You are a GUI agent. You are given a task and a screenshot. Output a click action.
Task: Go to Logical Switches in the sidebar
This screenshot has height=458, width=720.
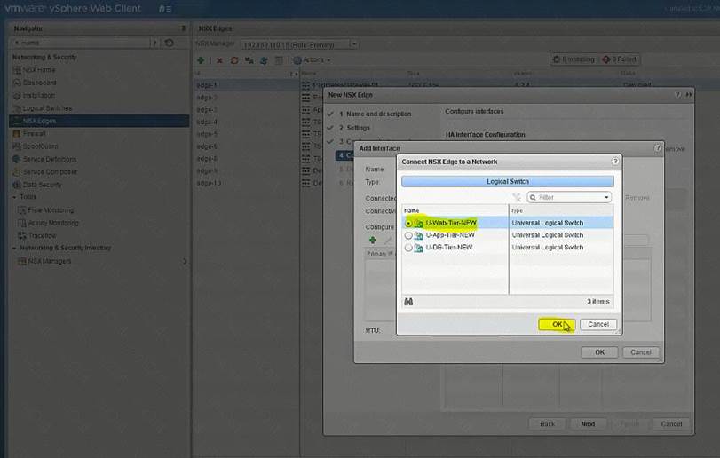pyautogui.click(x=47, y=108)
